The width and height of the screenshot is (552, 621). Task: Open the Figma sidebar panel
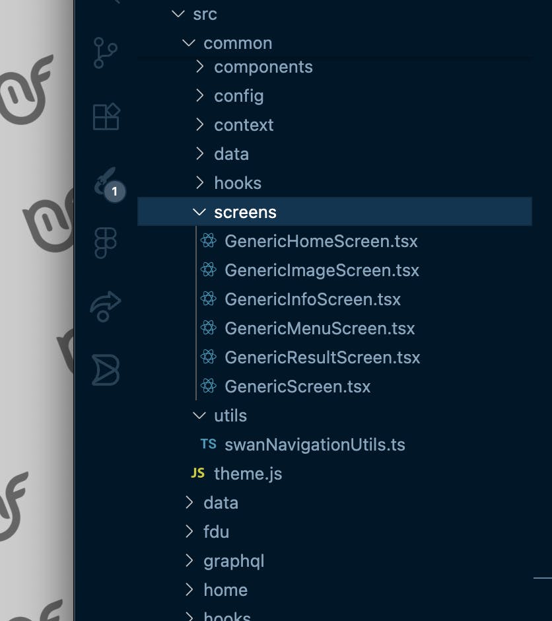[106, 242]
